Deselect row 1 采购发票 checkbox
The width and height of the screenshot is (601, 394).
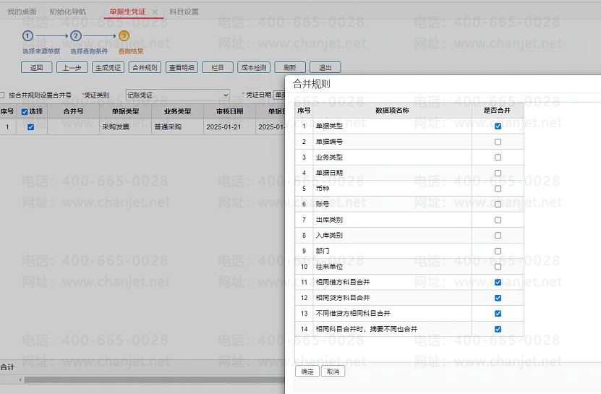click(30, 127)
